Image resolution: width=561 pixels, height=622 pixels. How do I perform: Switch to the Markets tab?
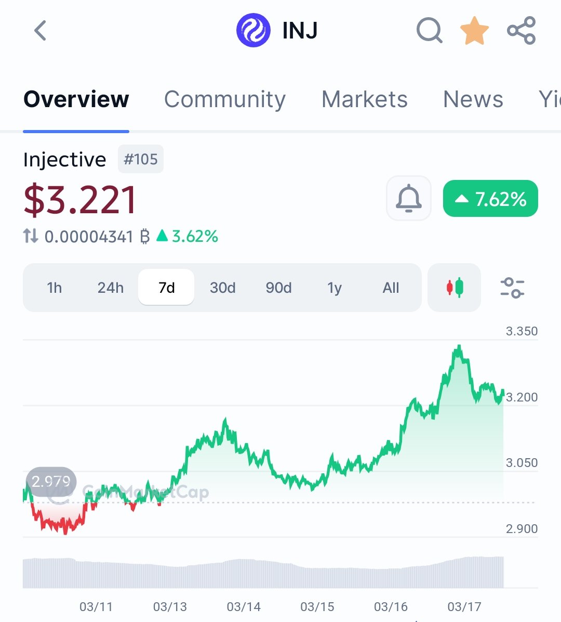365,99
